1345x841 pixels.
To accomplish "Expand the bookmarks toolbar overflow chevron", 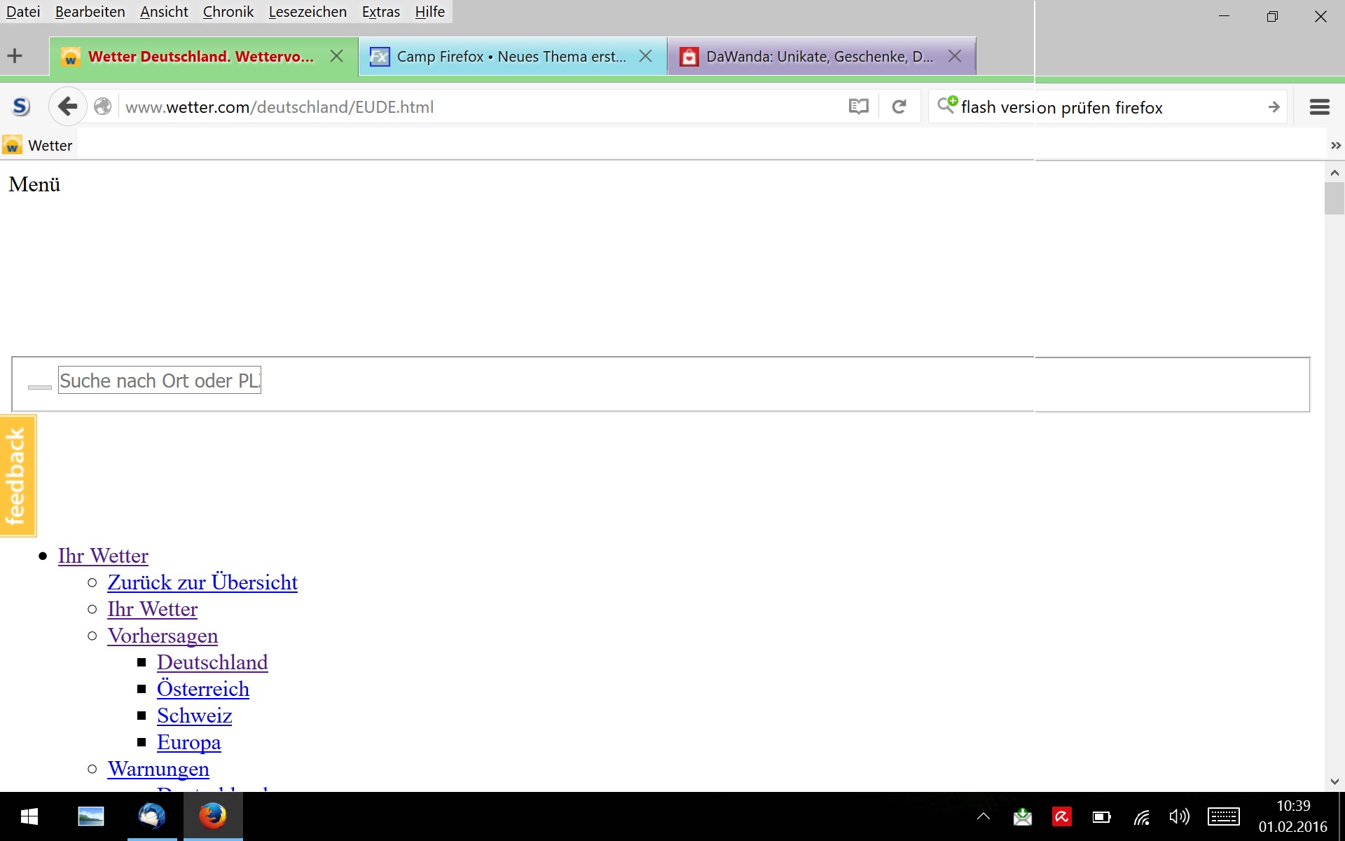I will point(1335,145).
